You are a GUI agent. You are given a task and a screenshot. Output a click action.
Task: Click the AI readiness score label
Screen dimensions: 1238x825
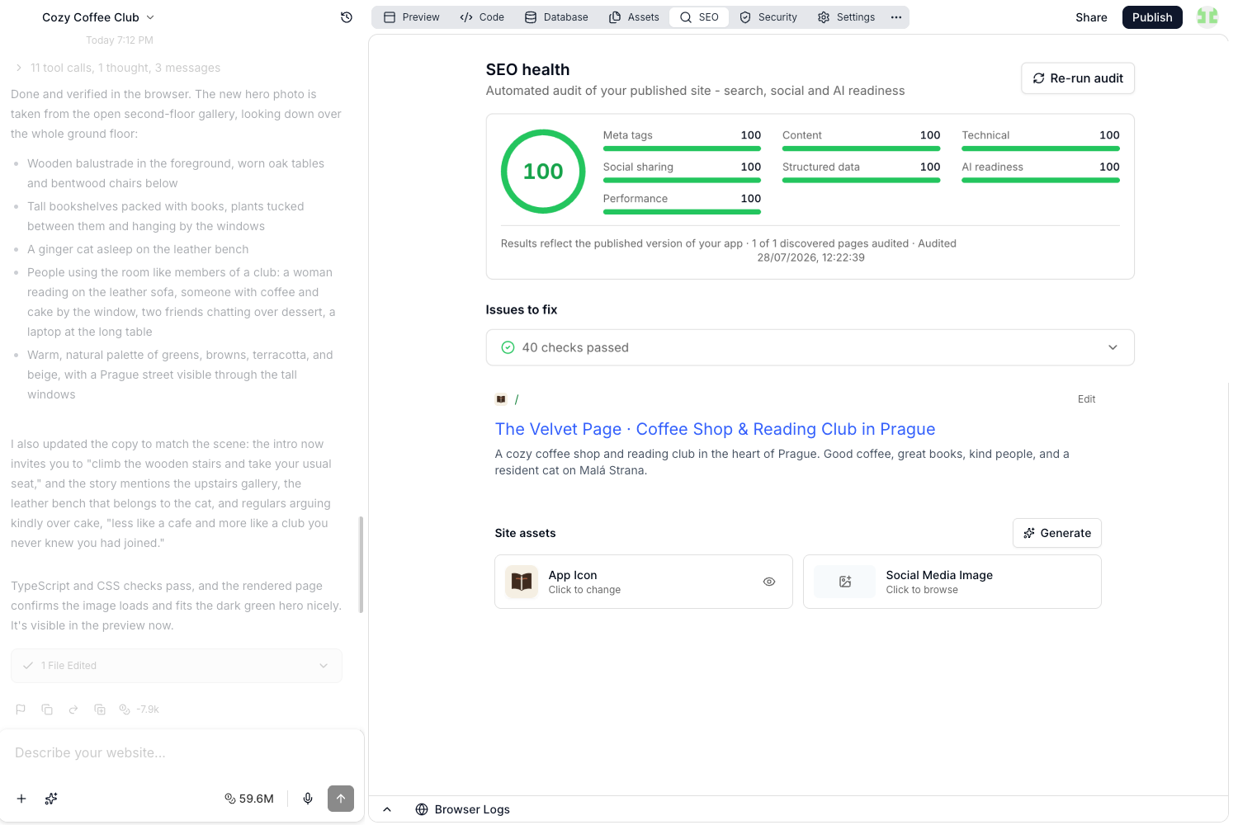(992, 167)
